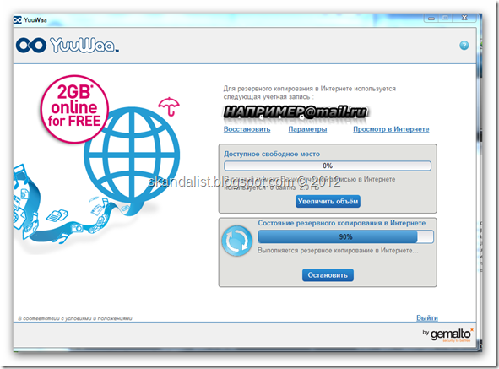
Task: Open the help question mark icon
Action: coord(464,46)
